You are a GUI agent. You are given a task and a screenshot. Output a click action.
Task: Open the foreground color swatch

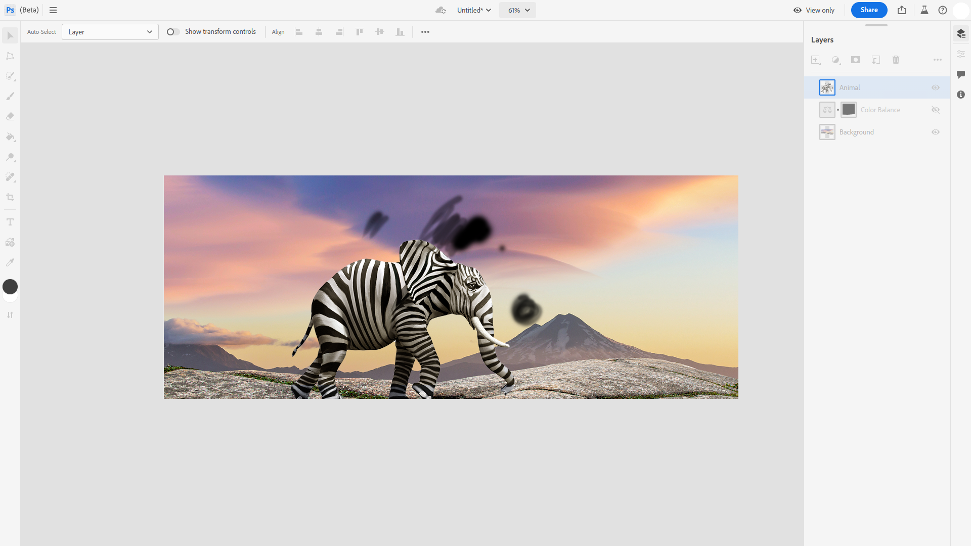(10, 287)
